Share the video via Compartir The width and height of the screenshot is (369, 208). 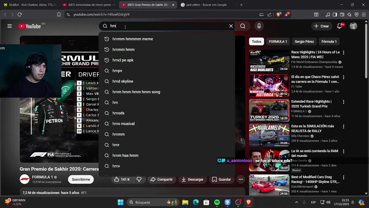coord(161,179)
